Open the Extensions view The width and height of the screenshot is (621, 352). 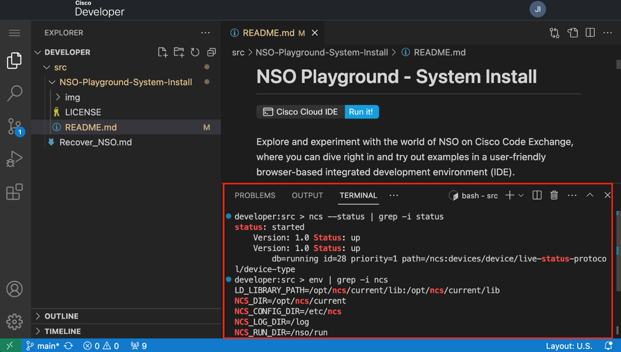coord(14,191)
